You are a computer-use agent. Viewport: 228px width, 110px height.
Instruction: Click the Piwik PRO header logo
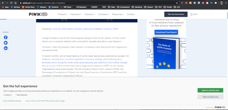point(38,14)
